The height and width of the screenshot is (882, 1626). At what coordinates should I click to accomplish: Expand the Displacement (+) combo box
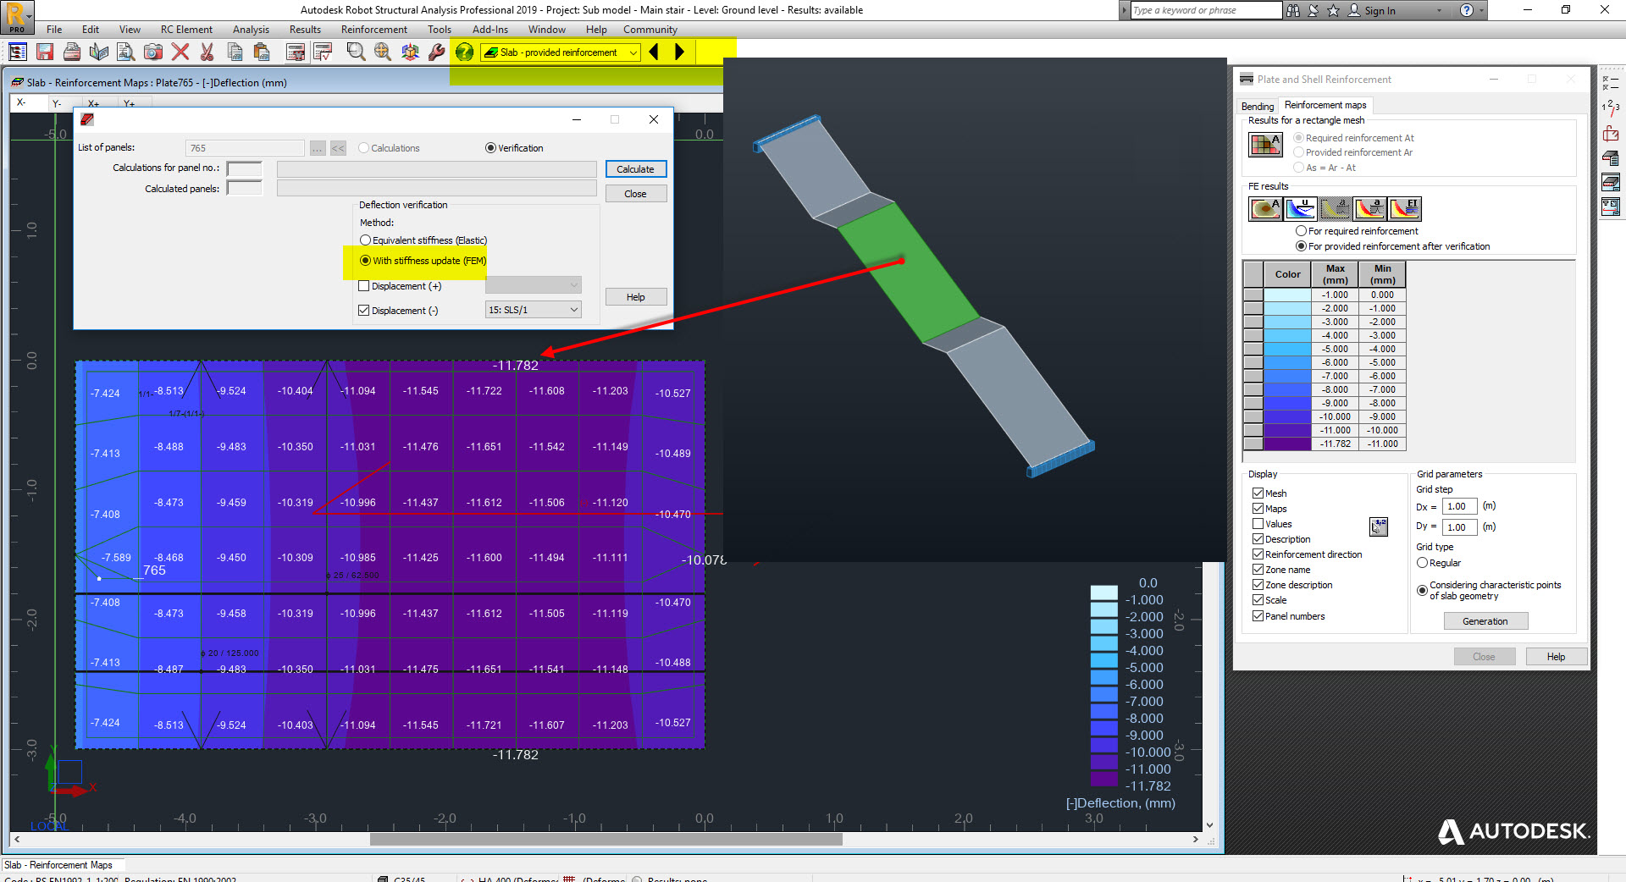(574, 285)
